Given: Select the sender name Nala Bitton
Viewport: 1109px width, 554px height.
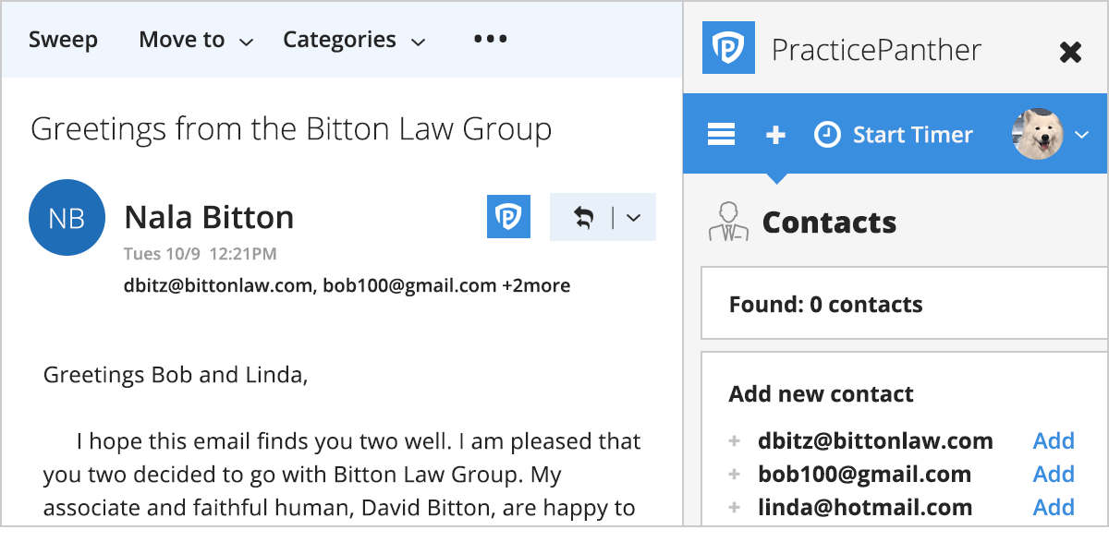Looking at the screenshot, I should 209,218.
